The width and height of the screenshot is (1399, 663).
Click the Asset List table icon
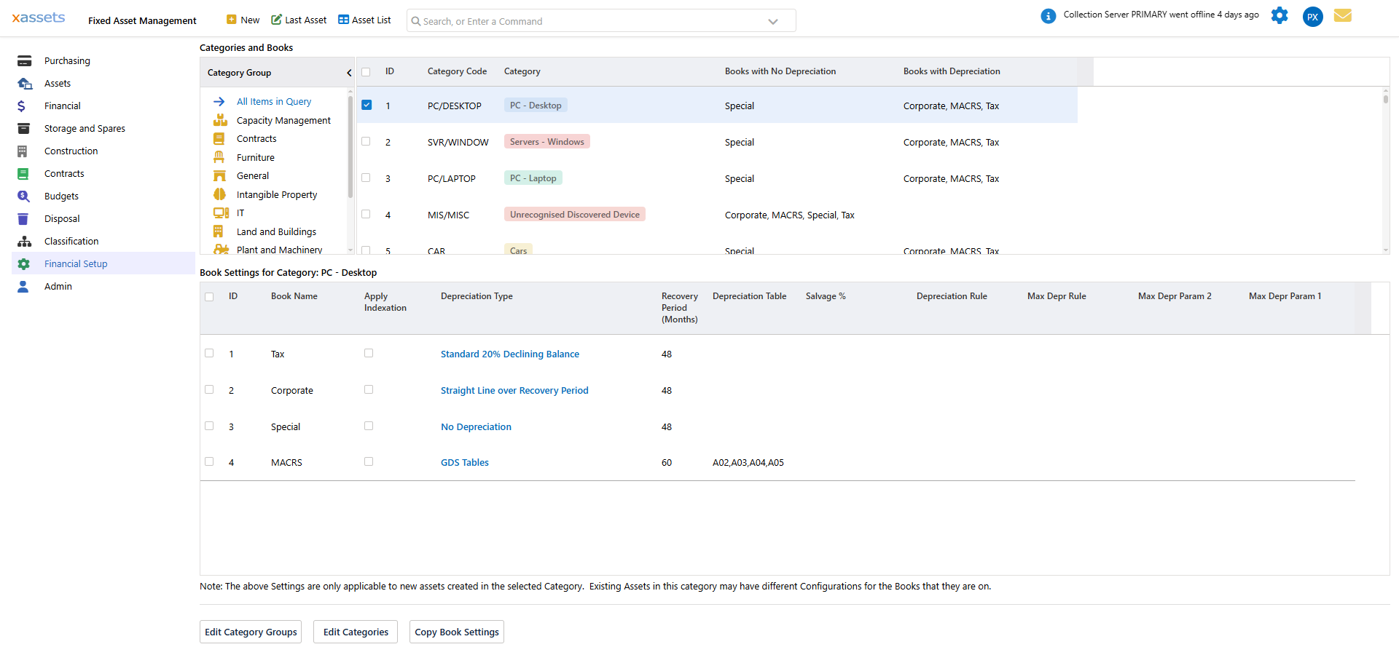click(343, 20)
